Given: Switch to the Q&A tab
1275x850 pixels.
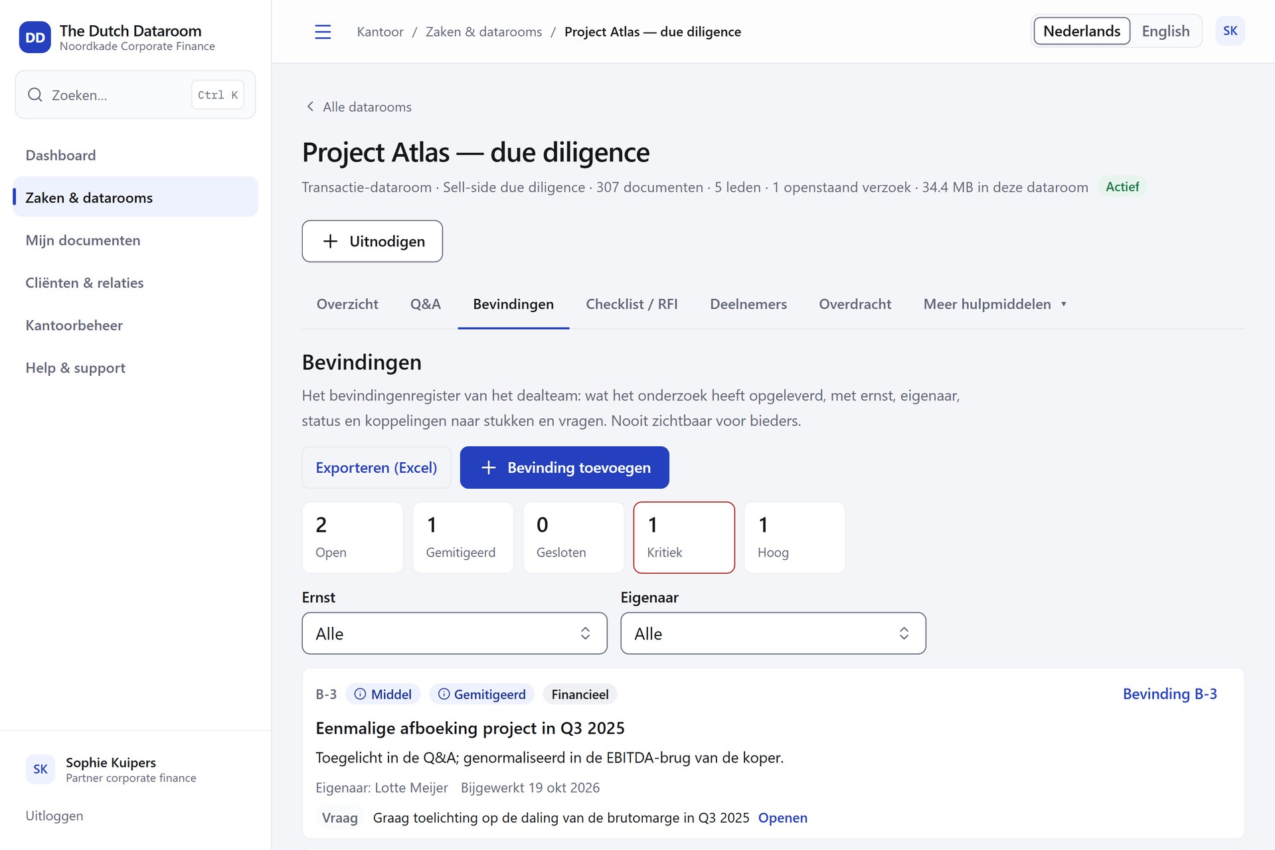Looking at the screenshot, I should (x=426, y=304).
